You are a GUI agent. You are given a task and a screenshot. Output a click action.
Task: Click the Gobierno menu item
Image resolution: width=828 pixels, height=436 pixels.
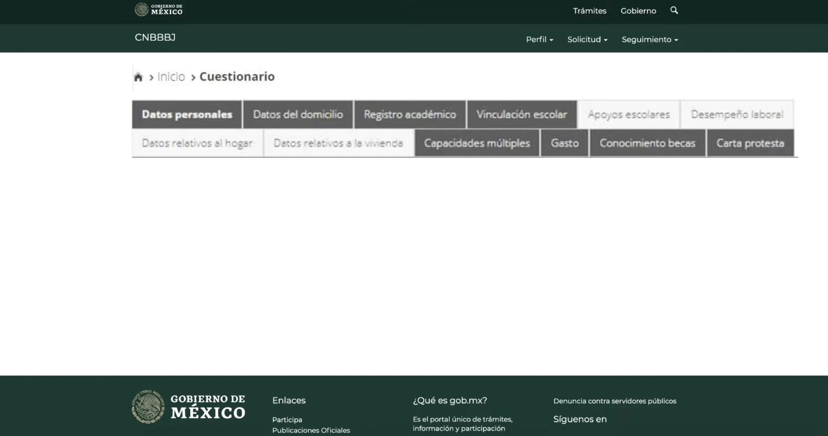pyautogui.click(x=638, y=11)
